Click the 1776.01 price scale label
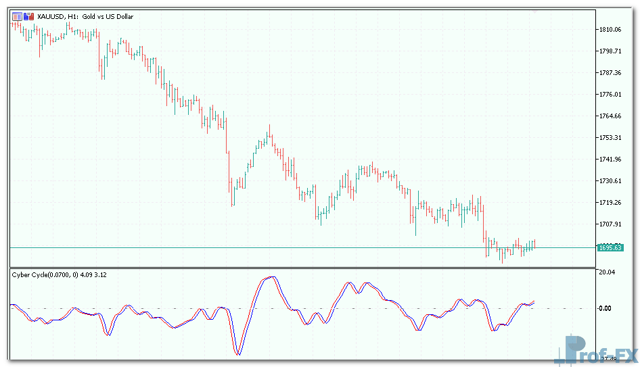The height and width of the screenshot is (367, 640). tap(610, 95)
